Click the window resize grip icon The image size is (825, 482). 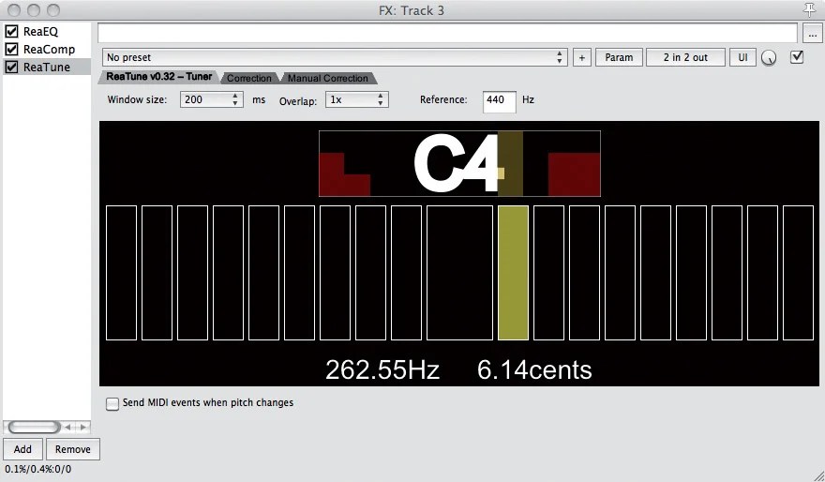point(817,475)
